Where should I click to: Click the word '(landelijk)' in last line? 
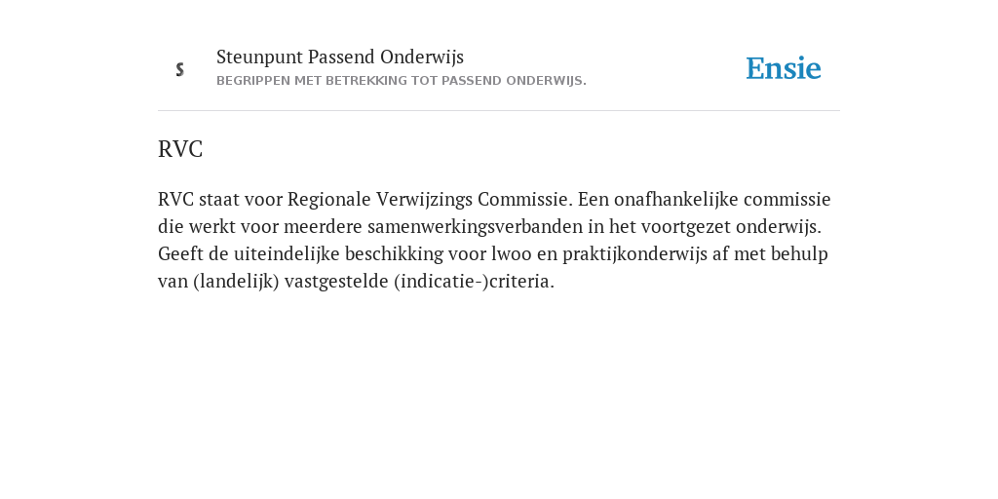(x=236, y=282)
